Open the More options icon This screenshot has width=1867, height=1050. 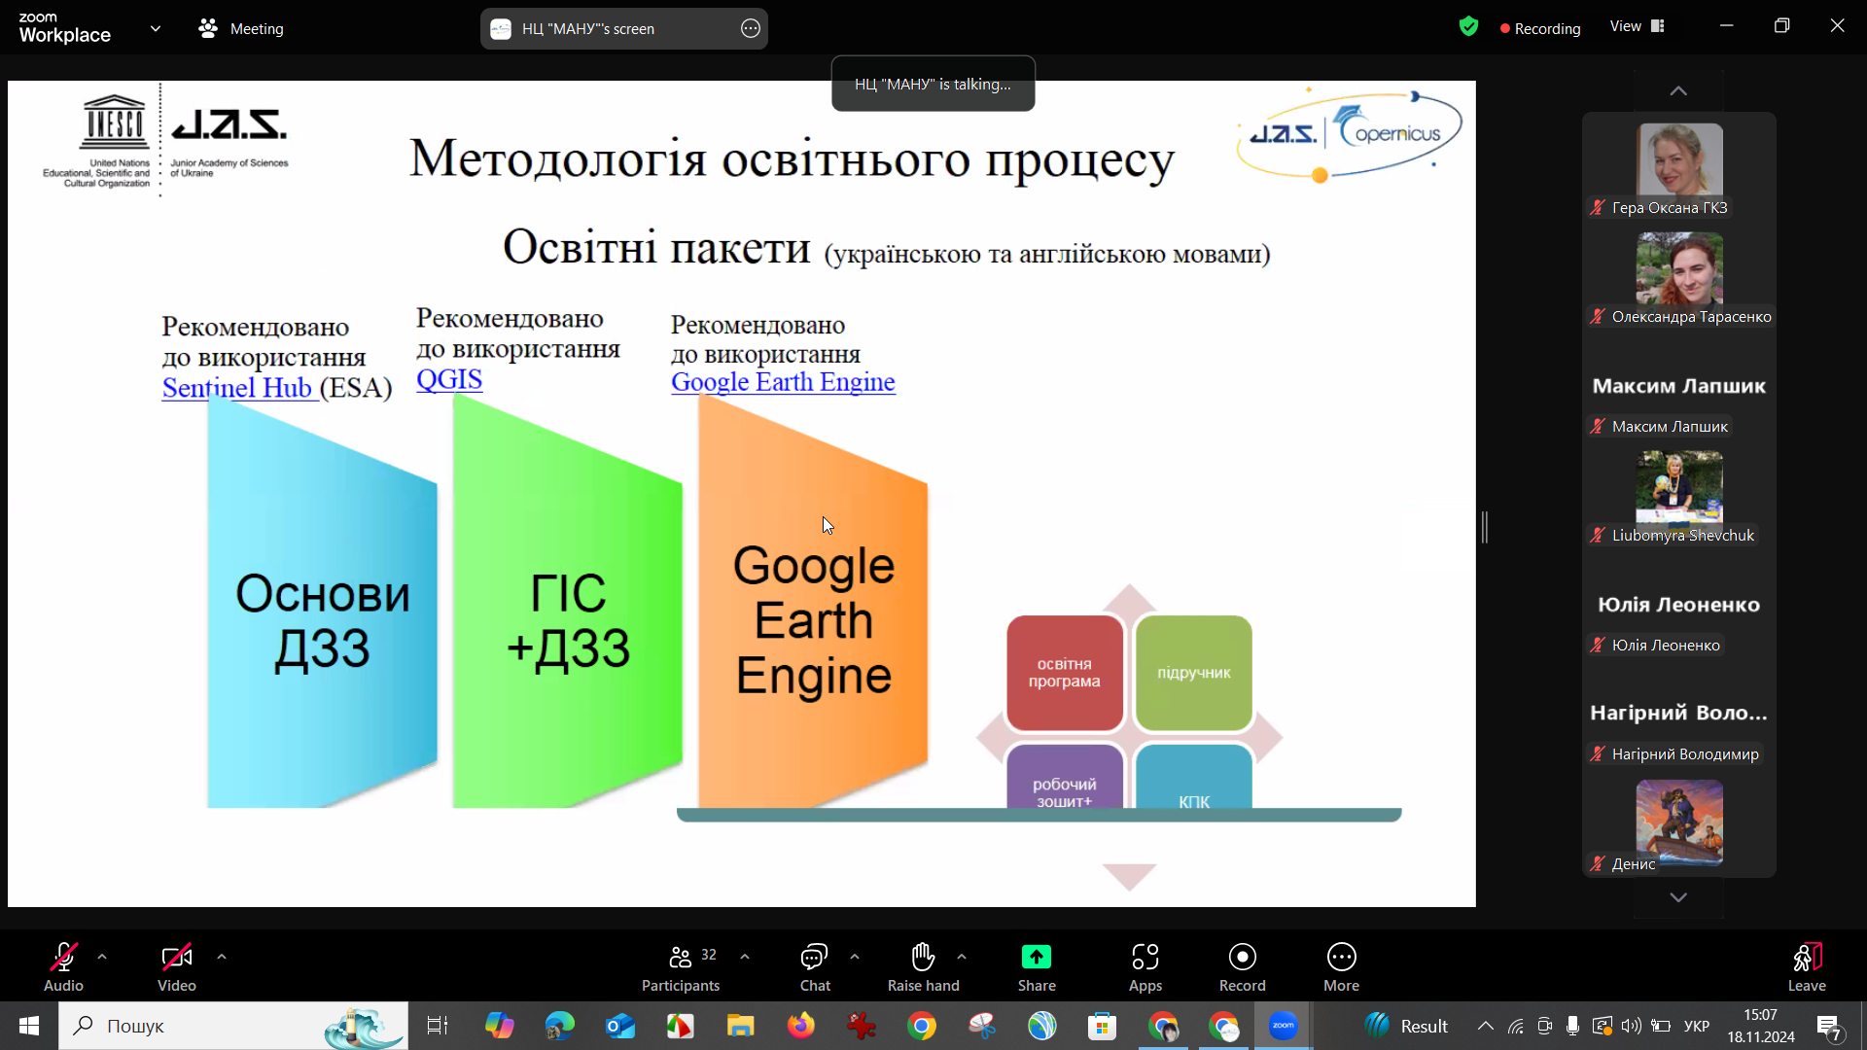1341,958
